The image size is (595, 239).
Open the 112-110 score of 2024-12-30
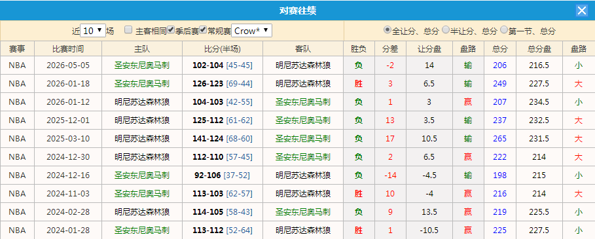click(x=208, y=156)
